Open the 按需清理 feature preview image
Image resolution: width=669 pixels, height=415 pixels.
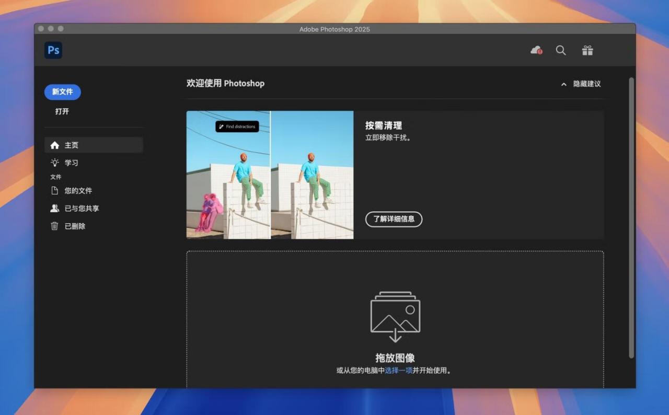[270, 174]
